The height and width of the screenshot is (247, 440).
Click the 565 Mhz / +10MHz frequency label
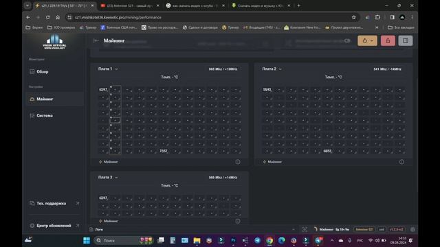pyautogui.click(x=223, y=69)
